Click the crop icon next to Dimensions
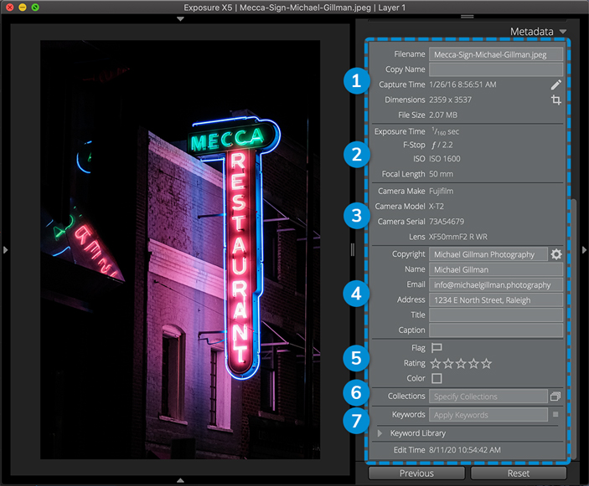The height and width of the screenshot is (486, 589). pyautogui.click(x=556, y=100)
